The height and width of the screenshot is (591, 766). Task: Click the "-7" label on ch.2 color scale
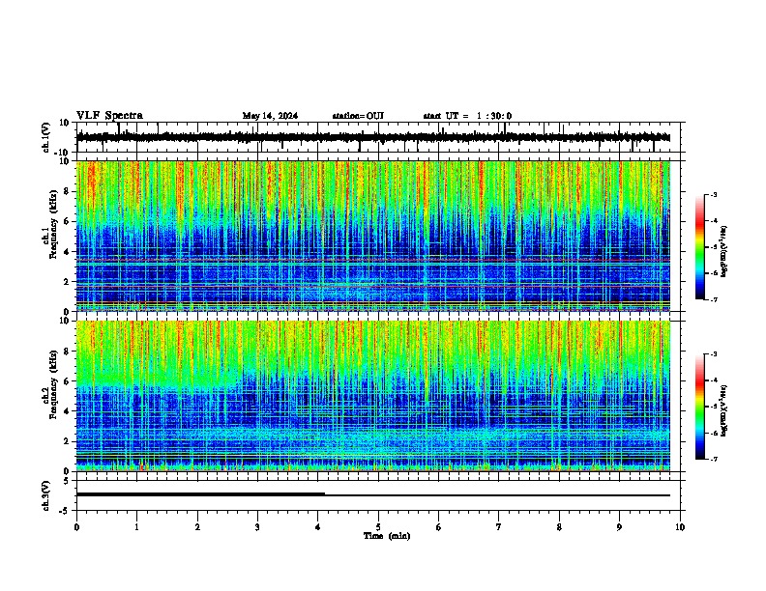pos(713,459)
